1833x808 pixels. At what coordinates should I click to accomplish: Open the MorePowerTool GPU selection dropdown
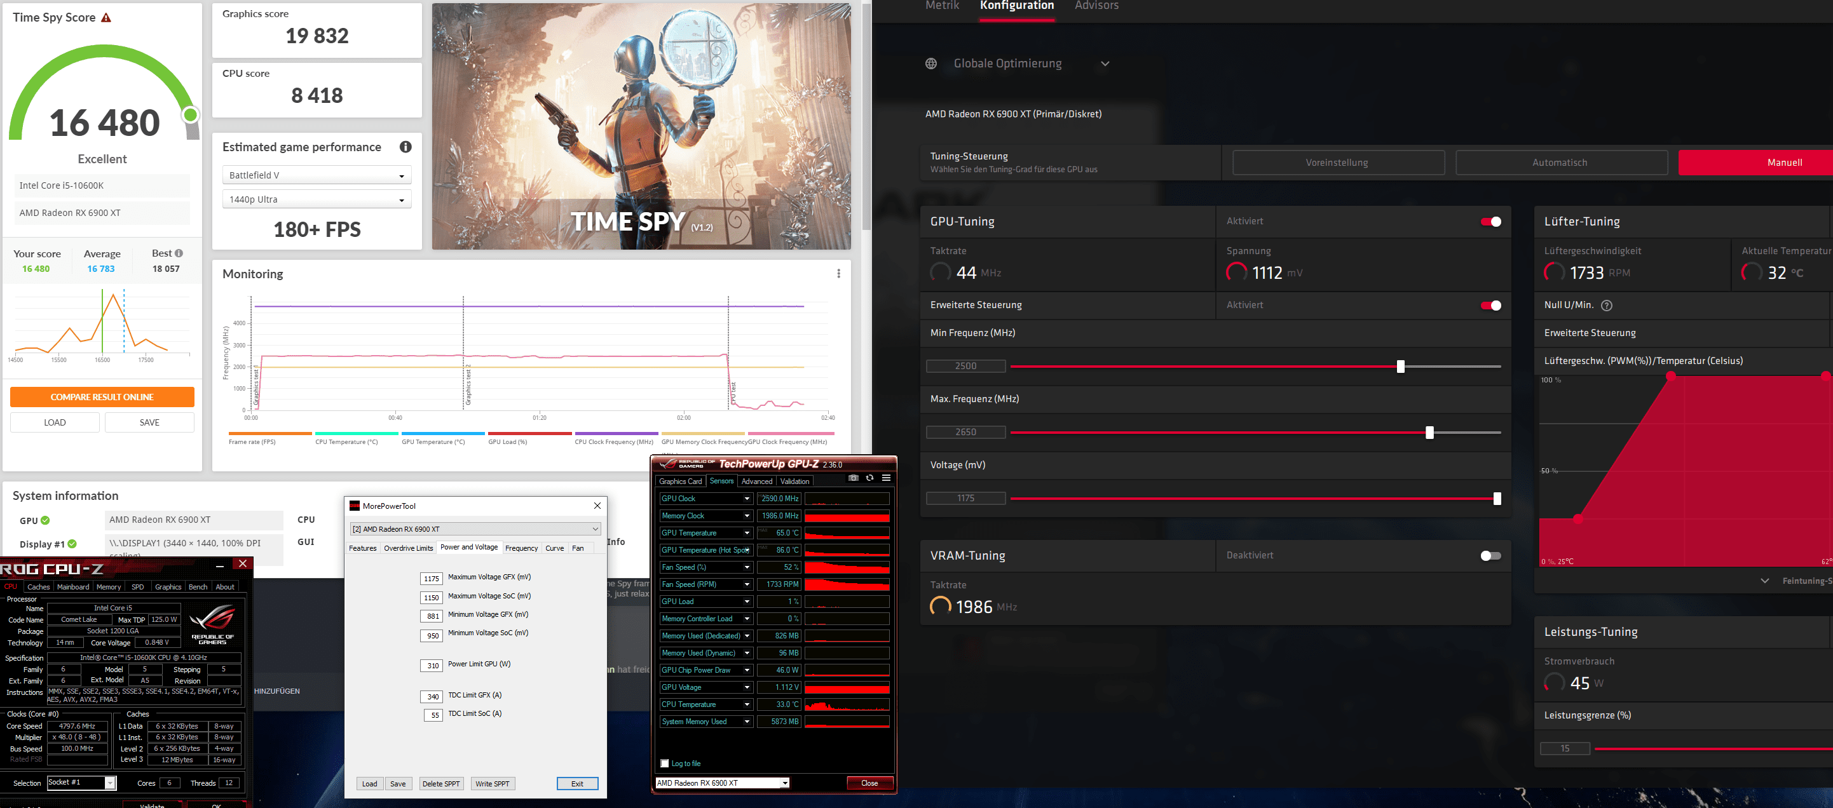pyautogui.click(x=475, y=529)
